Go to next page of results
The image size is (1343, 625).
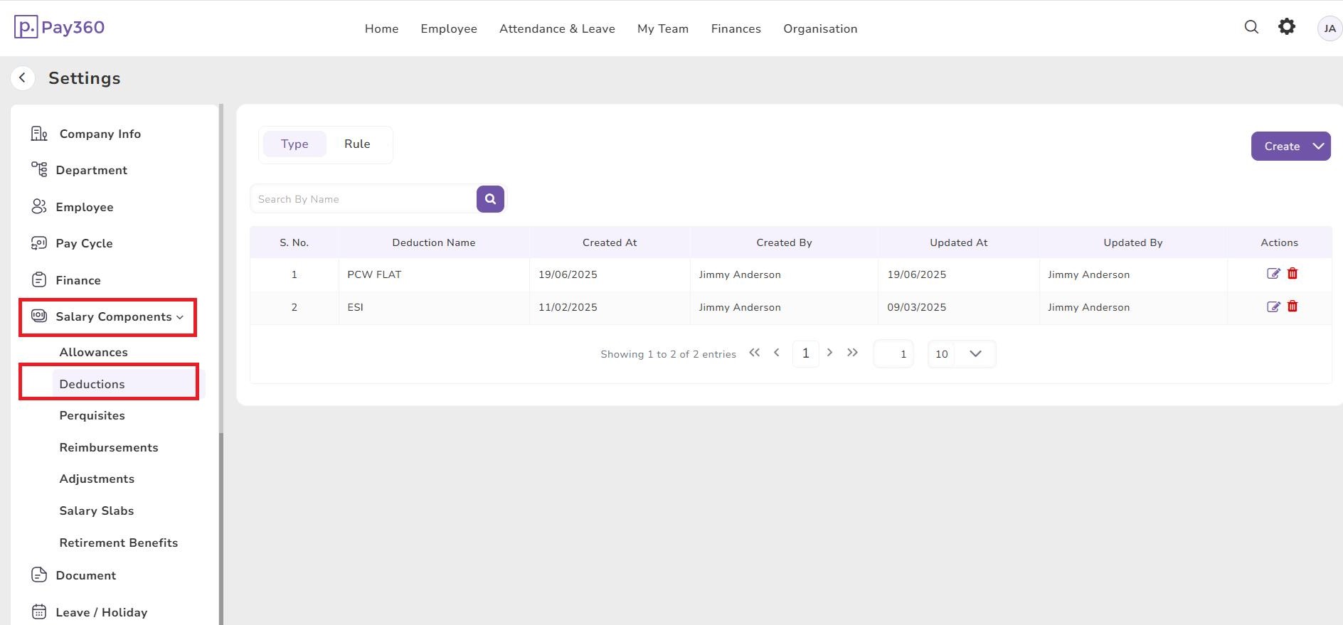(829, 353)
